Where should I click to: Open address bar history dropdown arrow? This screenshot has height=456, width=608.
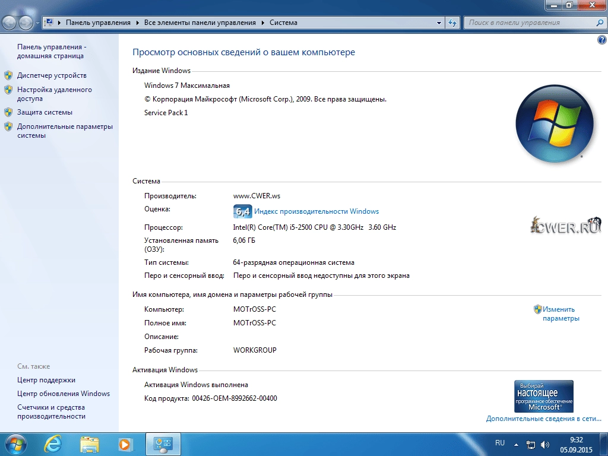pos(439,23)
